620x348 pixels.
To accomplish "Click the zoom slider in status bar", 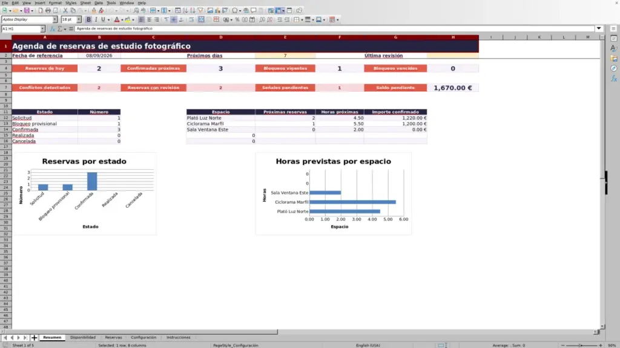I will coord(581,346).
